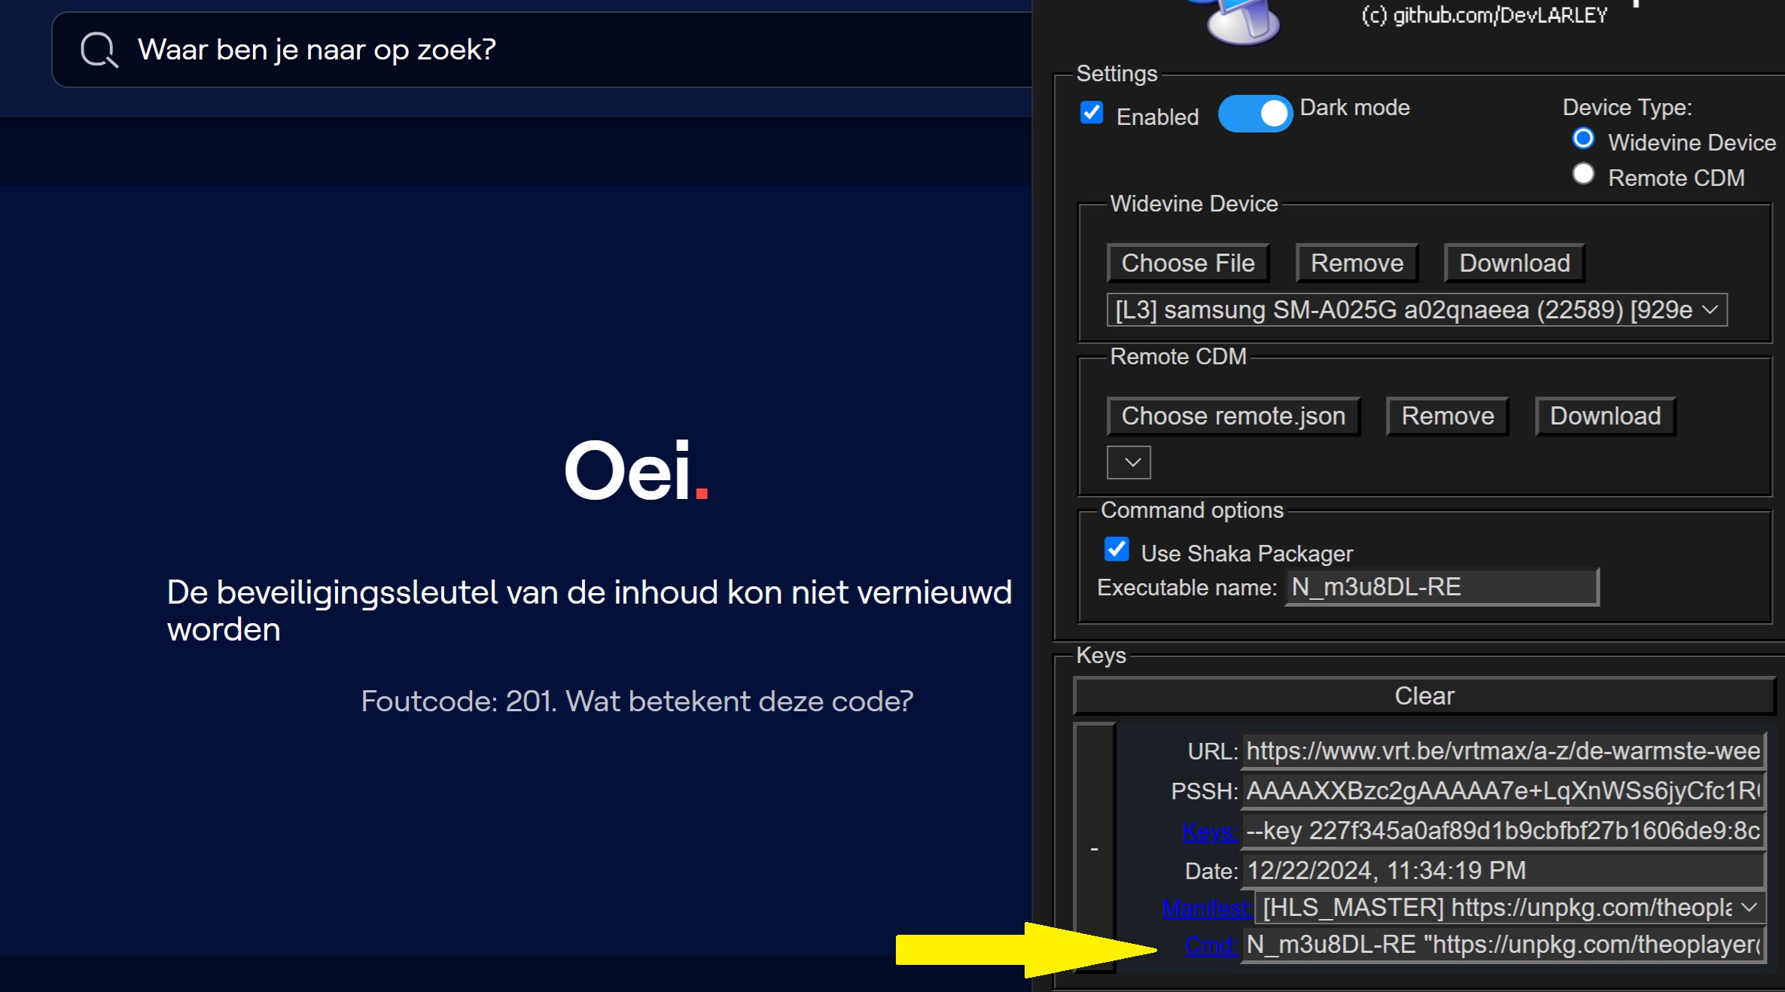Click the Executable name input field
This screenshot has width=1785, height=992.
click(1441, 587)
